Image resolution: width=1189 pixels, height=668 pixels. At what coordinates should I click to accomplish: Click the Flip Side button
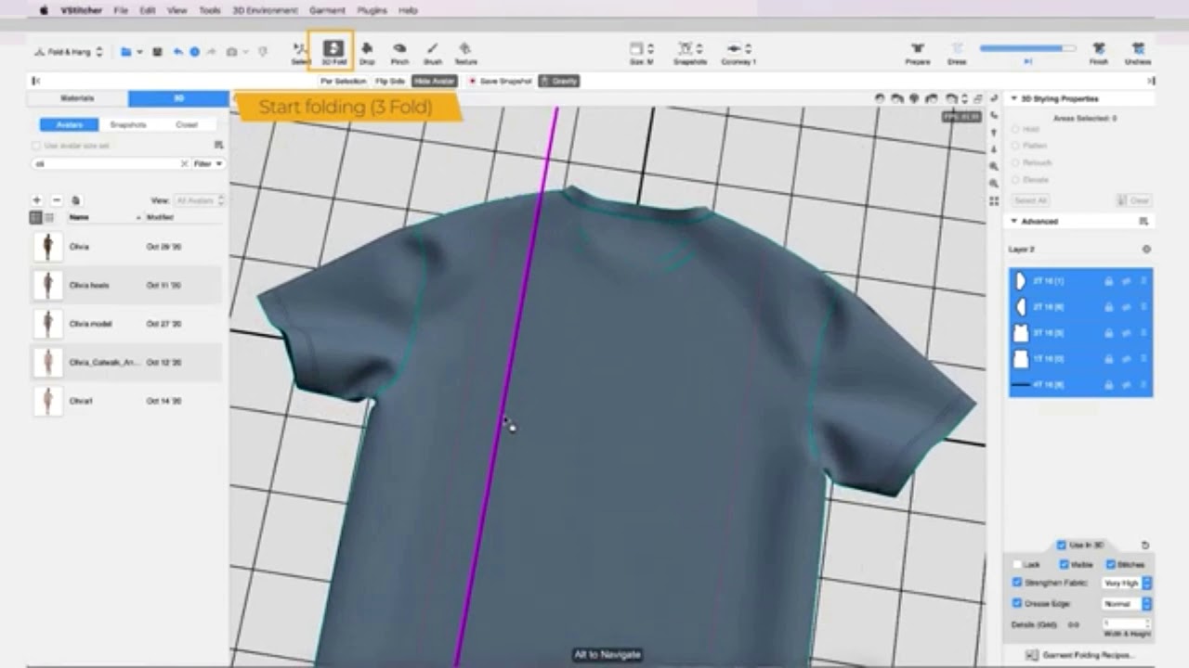[x=390, y=81]
